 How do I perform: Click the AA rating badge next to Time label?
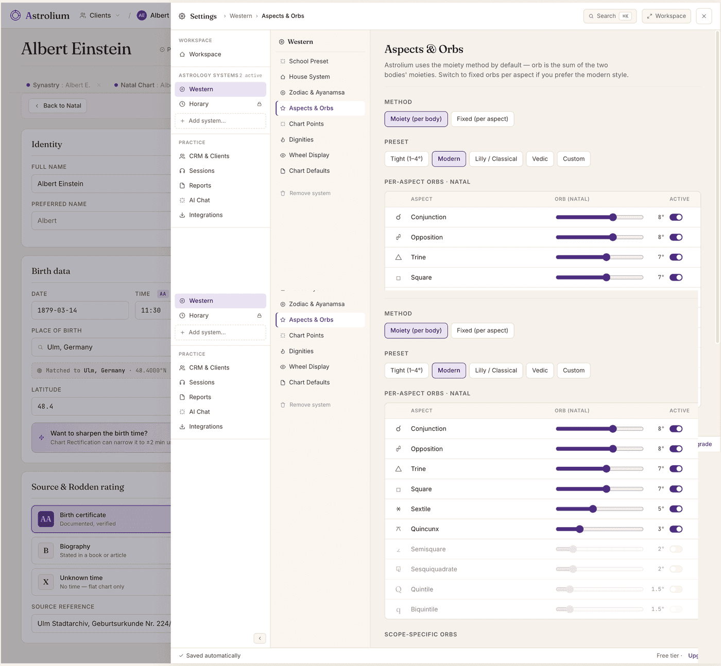click(x=163, y=294)
